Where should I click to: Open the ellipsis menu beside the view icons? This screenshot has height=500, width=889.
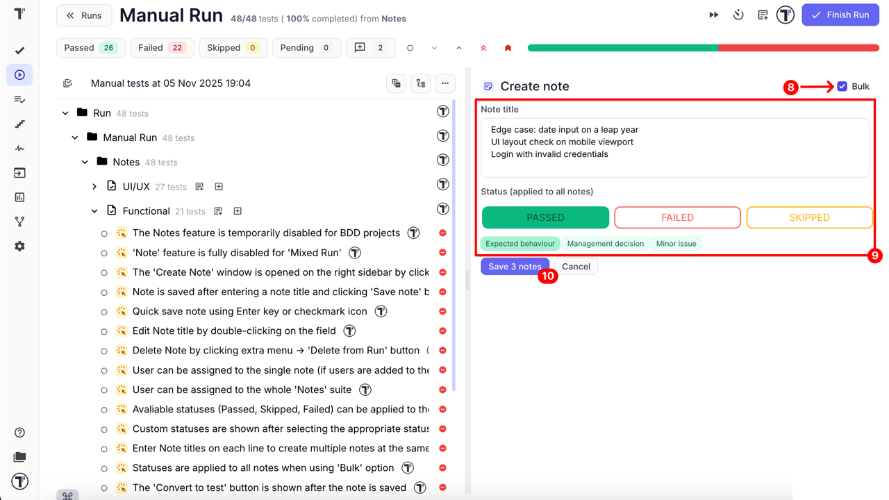(444, 83)
